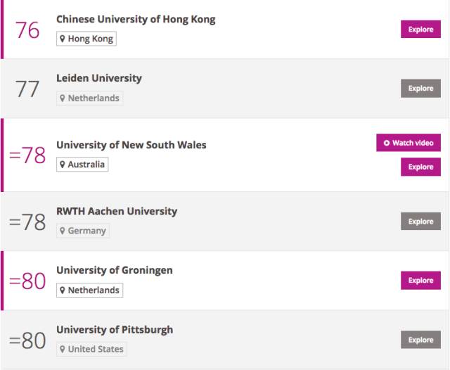
Task: Explore University of Pittsburgh
Action: tap(420, 340)
